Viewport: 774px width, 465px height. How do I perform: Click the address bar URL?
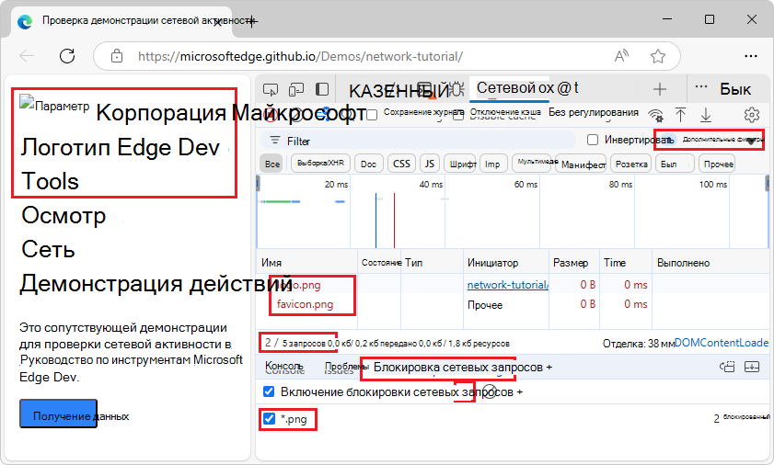[300, 56]
